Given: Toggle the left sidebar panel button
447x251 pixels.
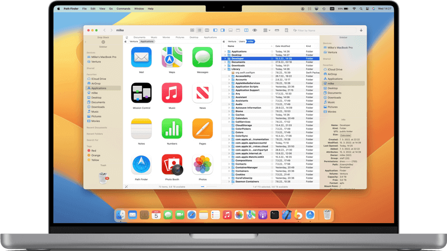Looking at the screenshot, I should (x=215, y=30).
